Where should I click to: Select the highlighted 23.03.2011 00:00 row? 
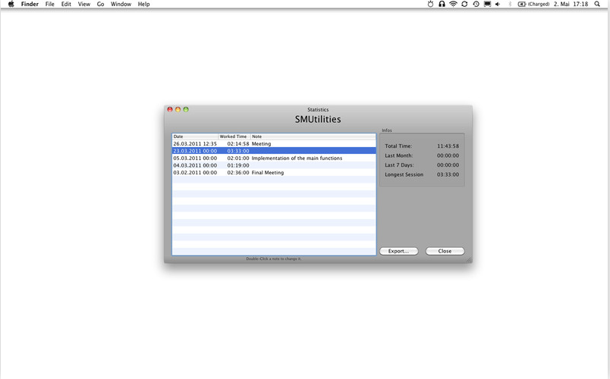point(274,151)
